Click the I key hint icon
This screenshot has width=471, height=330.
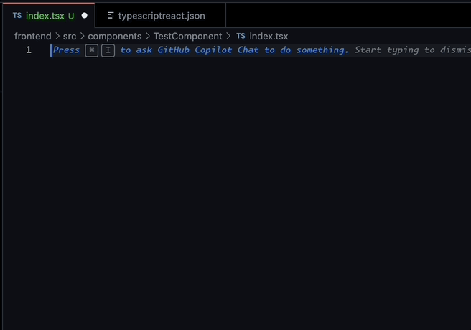click(x=108, y=50)
